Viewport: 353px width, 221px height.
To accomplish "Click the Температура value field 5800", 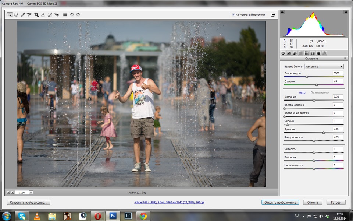I will (338, 73).
